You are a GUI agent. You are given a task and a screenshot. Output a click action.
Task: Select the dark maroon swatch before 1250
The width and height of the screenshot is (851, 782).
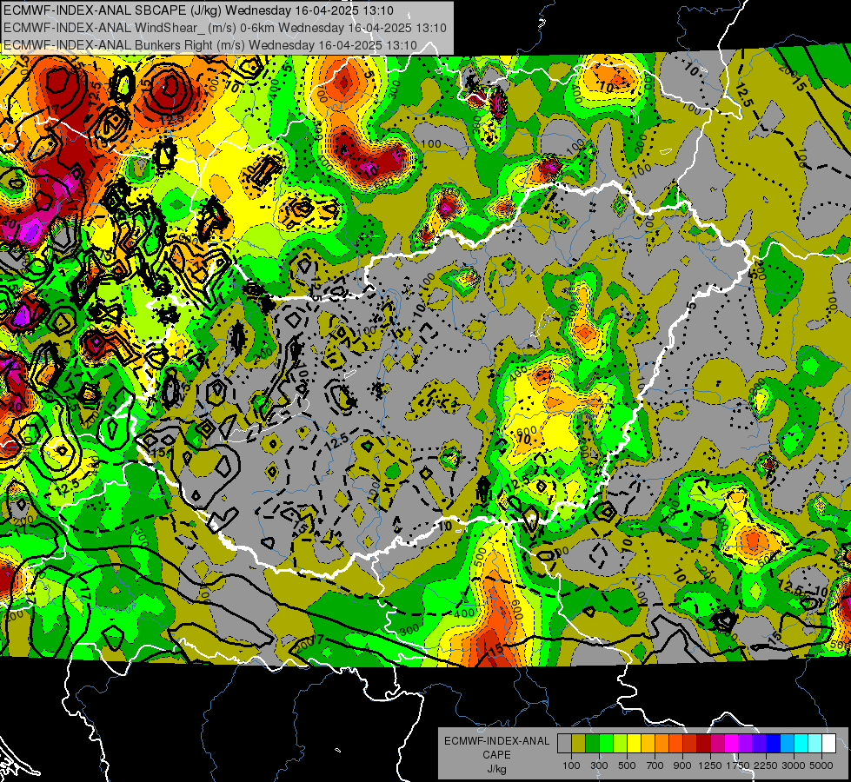(703, 743)
